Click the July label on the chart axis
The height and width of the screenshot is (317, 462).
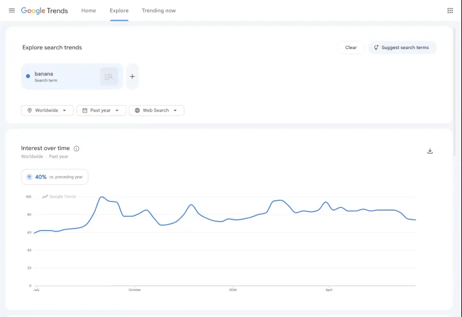36,290
